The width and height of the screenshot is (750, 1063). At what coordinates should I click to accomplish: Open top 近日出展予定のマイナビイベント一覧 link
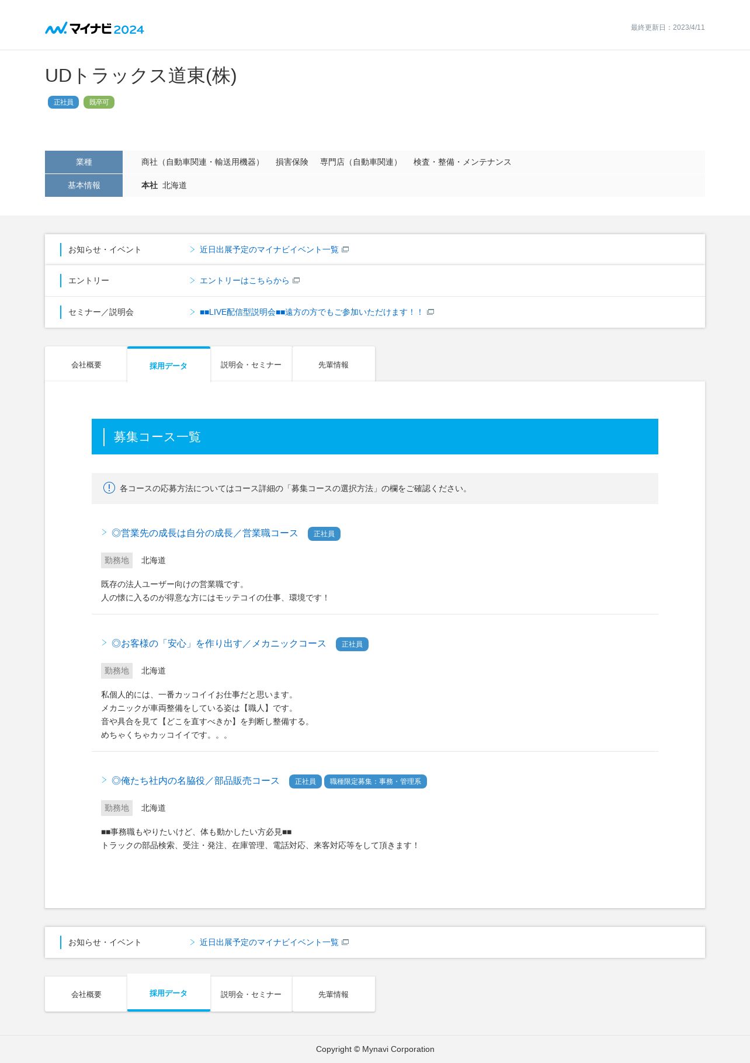tap(269, 249)
